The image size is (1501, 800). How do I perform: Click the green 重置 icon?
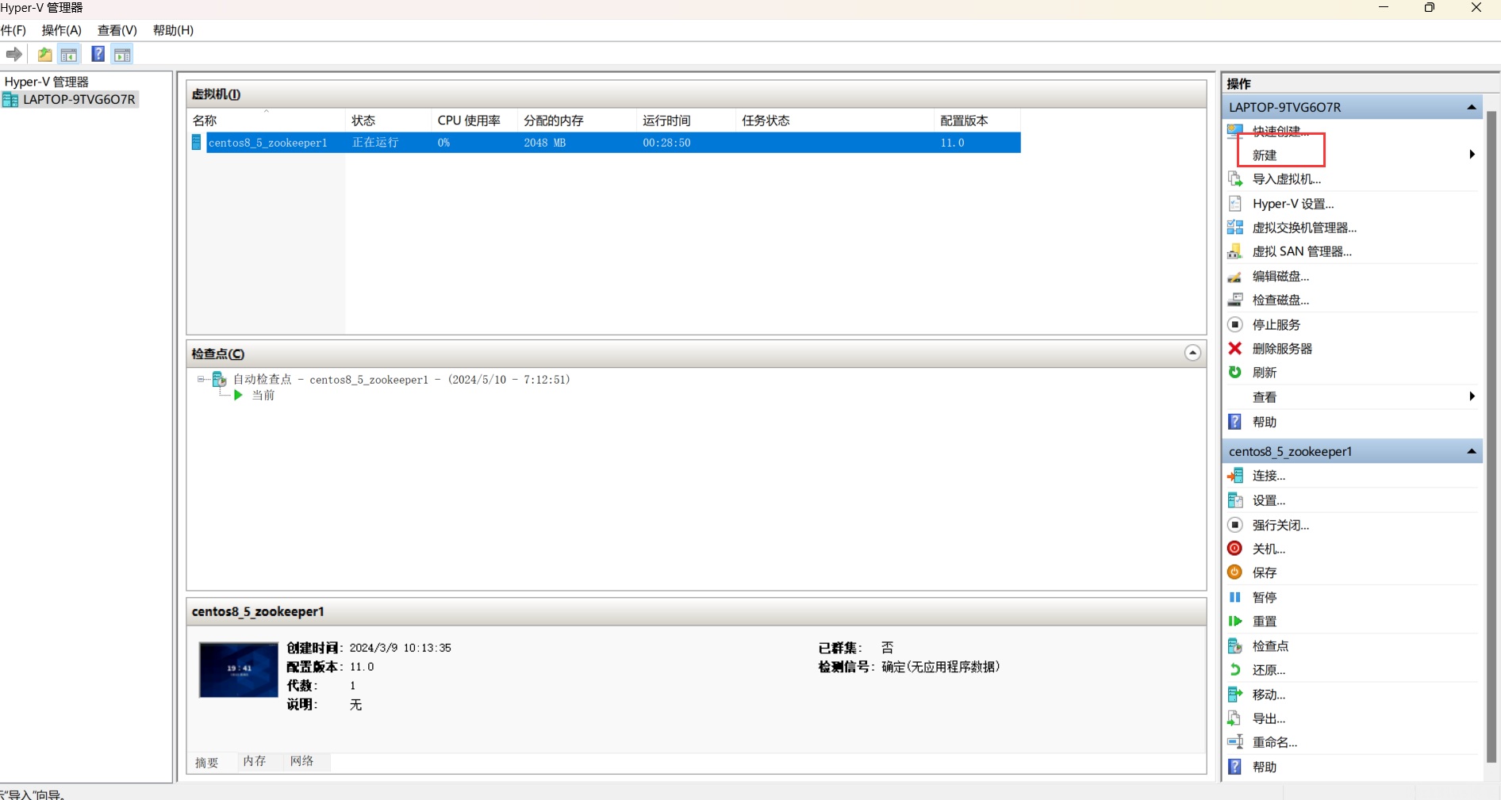1235,621
